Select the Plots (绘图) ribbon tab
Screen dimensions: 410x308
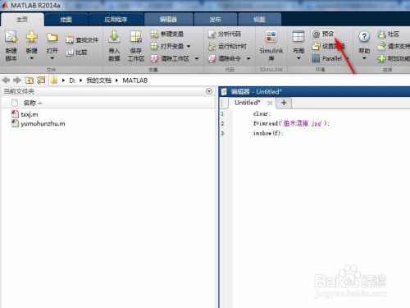pos(66,20)
